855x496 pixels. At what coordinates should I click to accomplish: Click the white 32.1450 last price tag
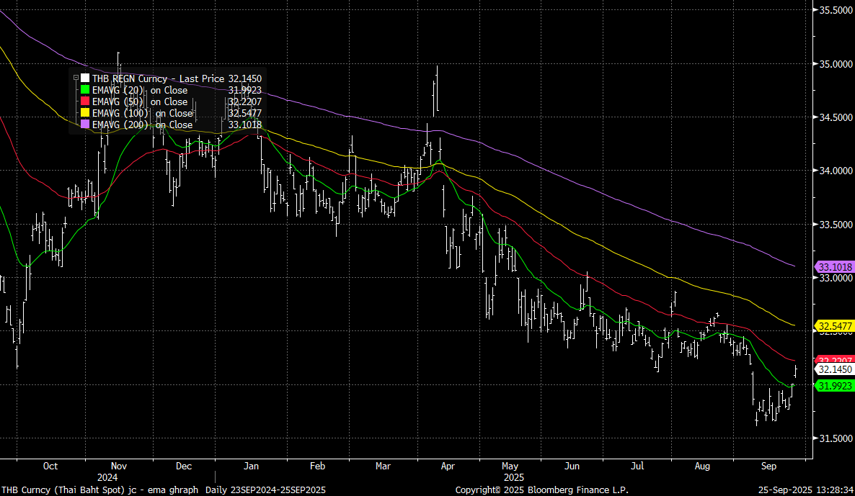coord(834,369)
